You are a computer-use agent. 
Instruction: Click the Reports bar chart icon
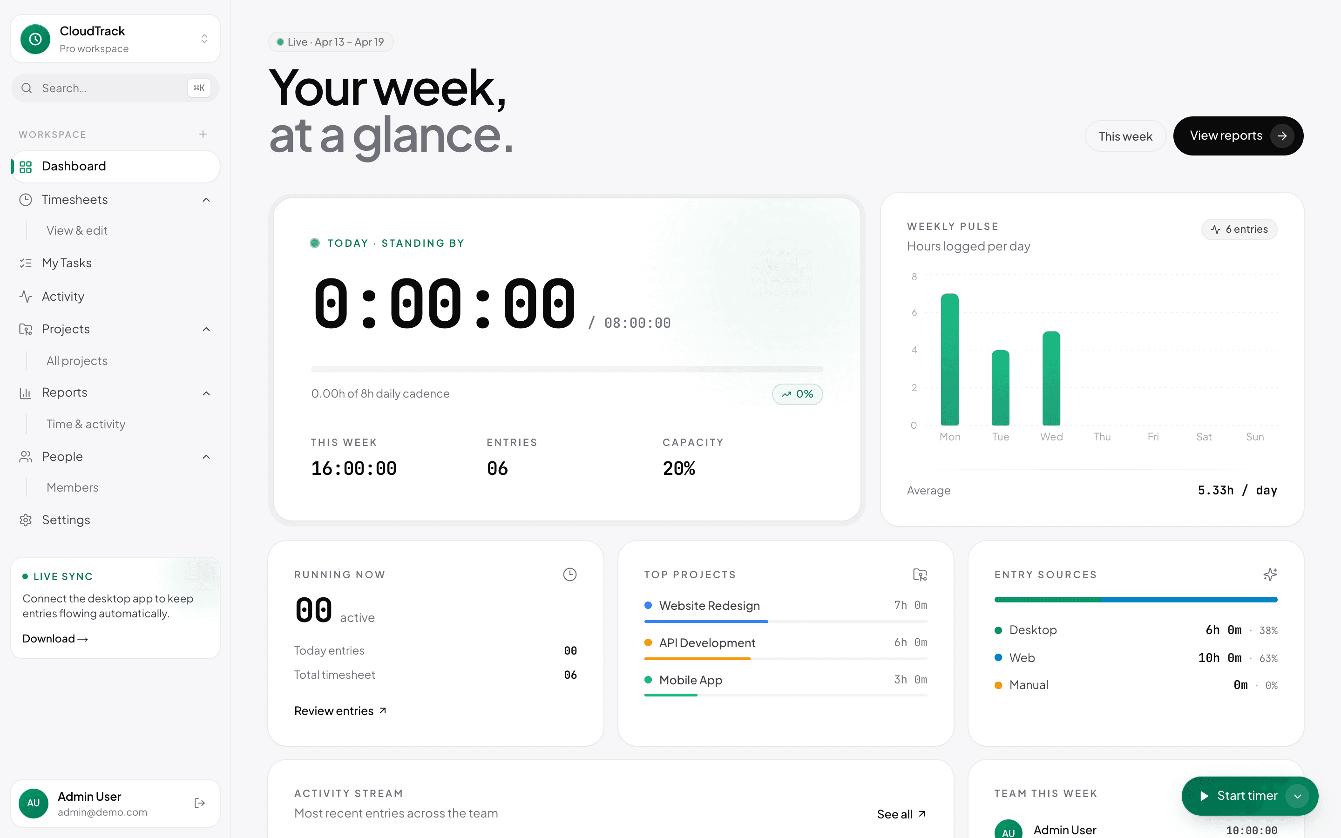pyautogui.click(x=26, y=393)
